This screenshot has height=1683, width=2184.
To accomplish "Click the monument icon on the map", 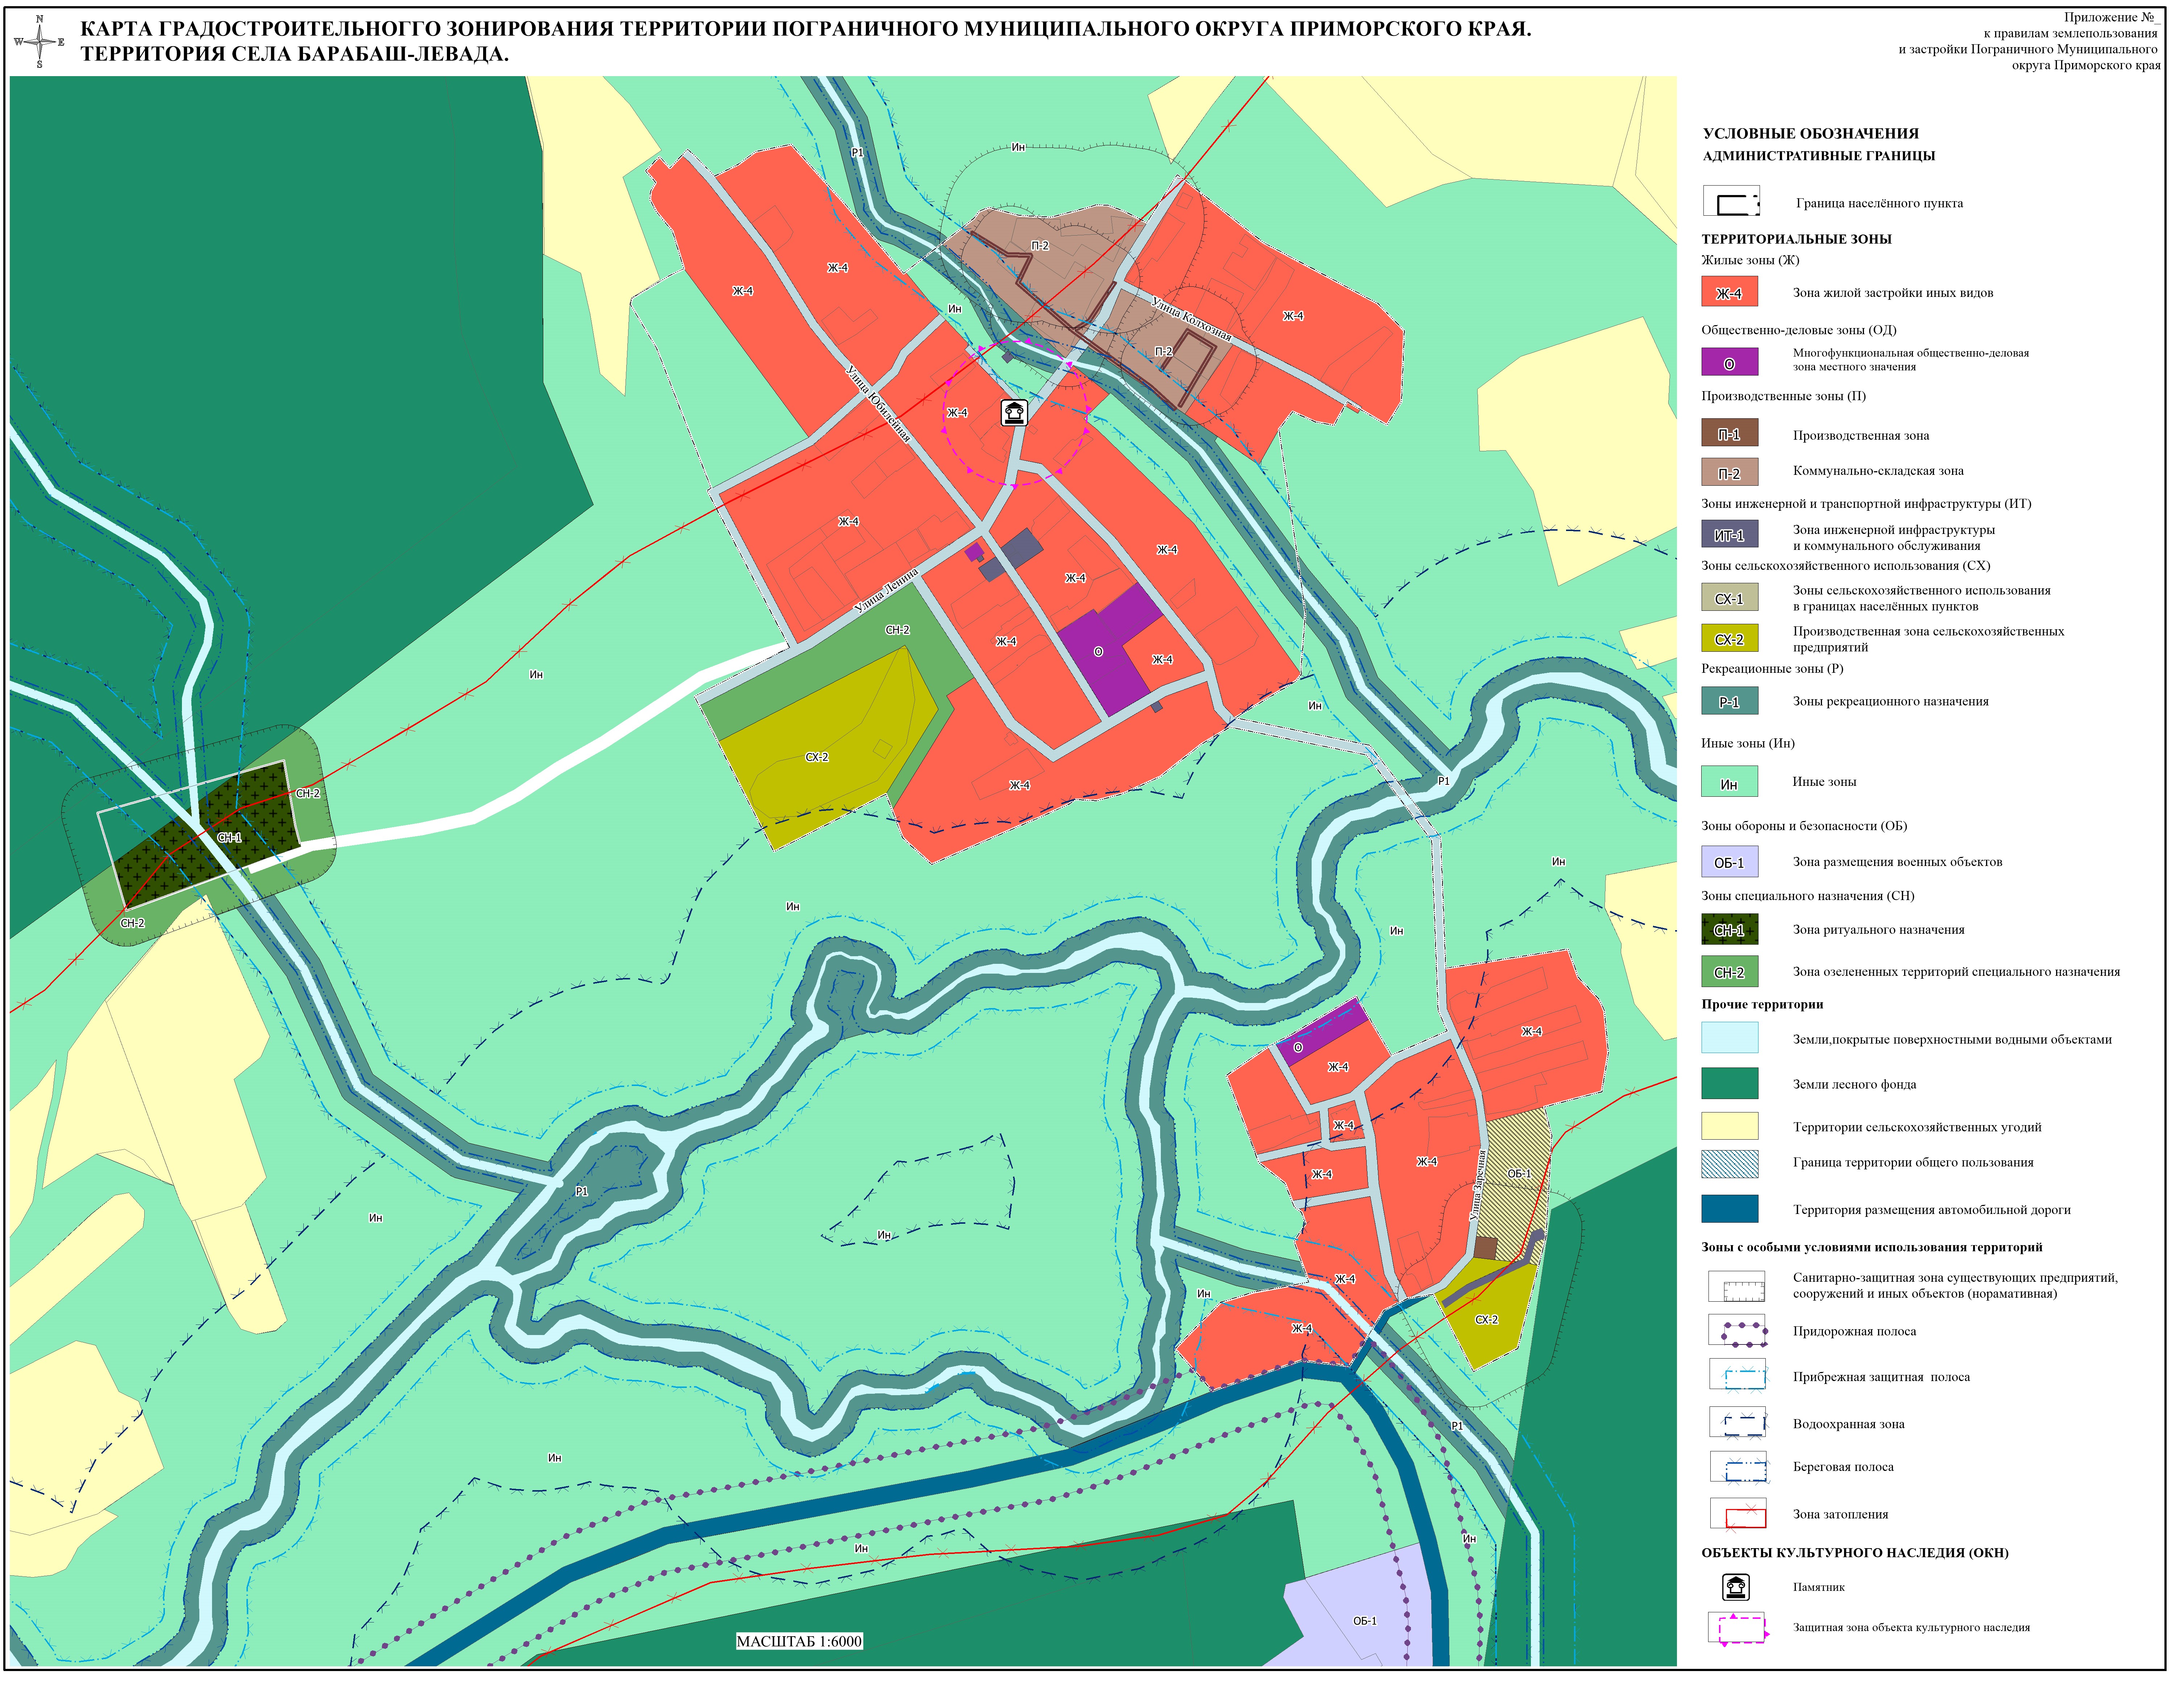I will [x=1014, y=412].
